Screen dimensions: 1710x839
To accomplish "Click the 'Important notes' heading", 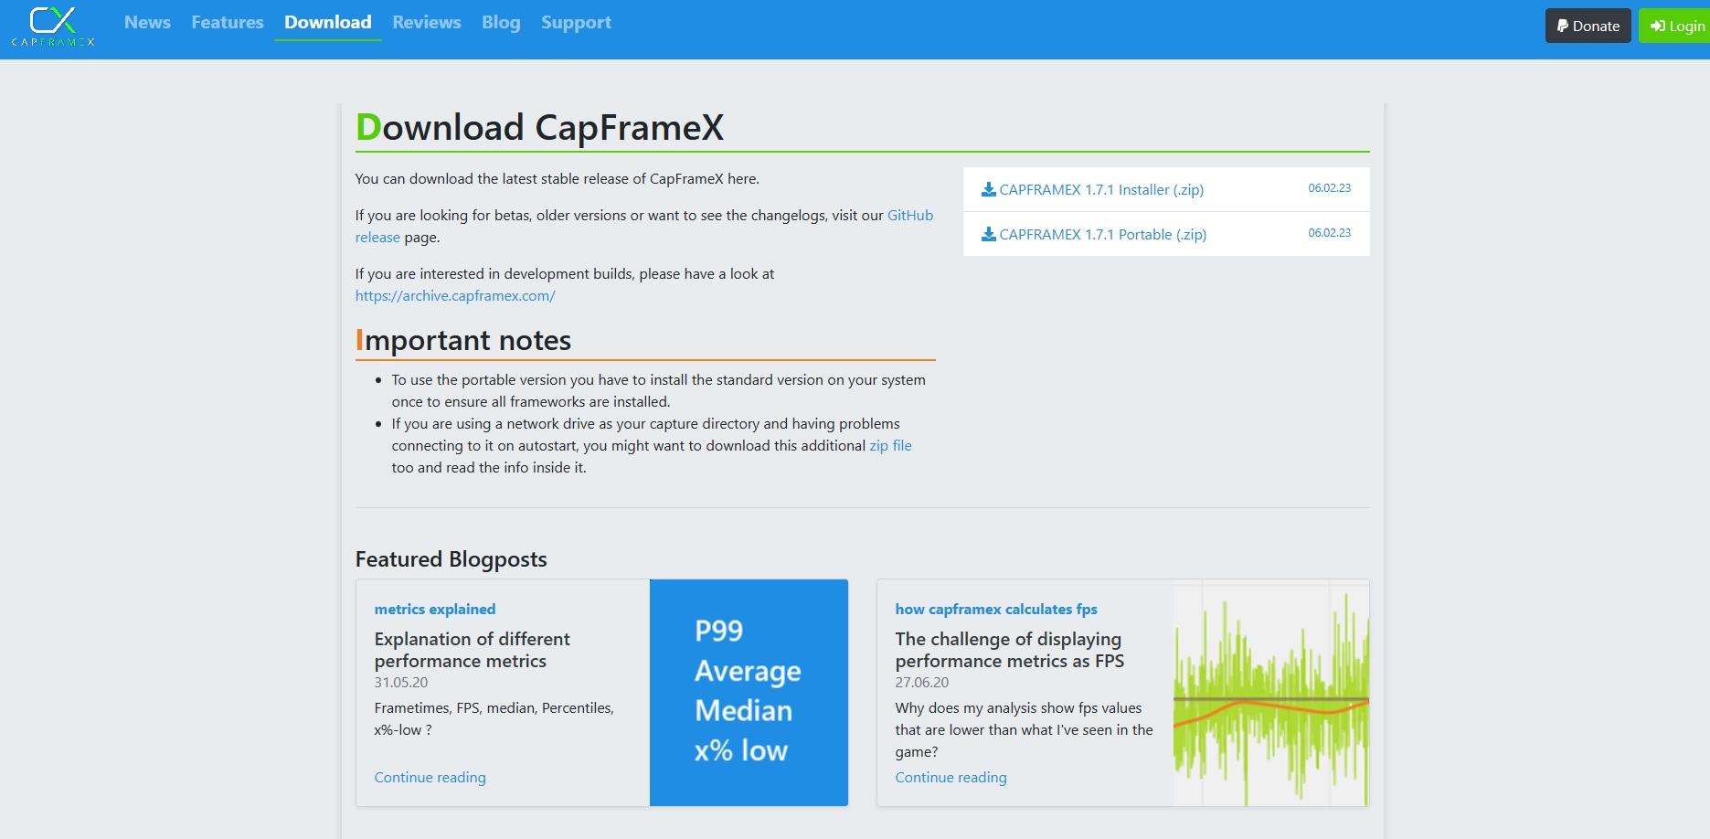I will coord(463,340).
